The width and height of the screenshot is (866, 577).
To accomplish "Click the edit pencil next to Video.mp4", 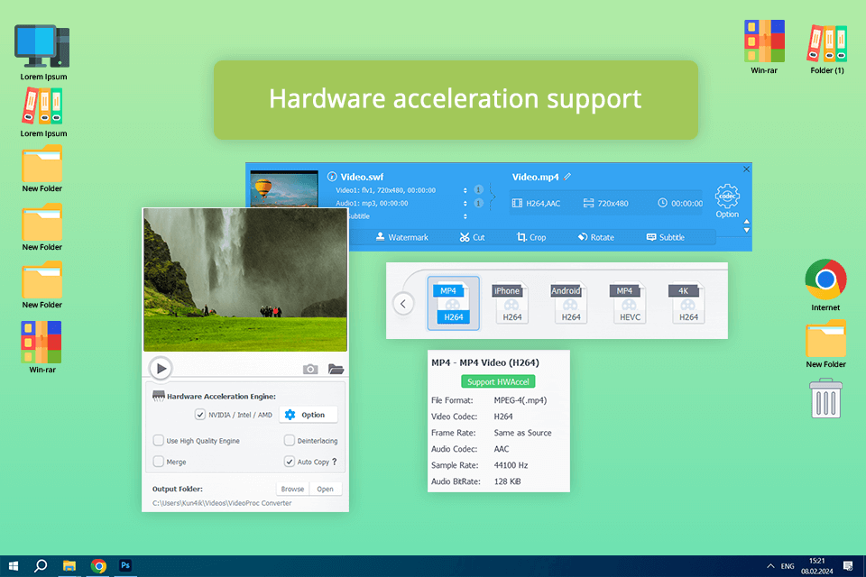I will pyautogui.click(x=567, y=177).
